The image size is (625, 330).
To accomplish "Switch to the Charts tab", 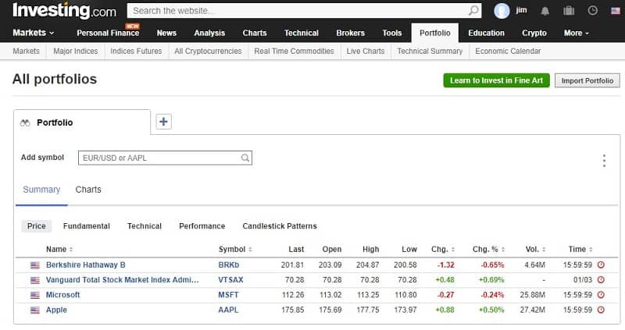I will [x=88, y=190].
